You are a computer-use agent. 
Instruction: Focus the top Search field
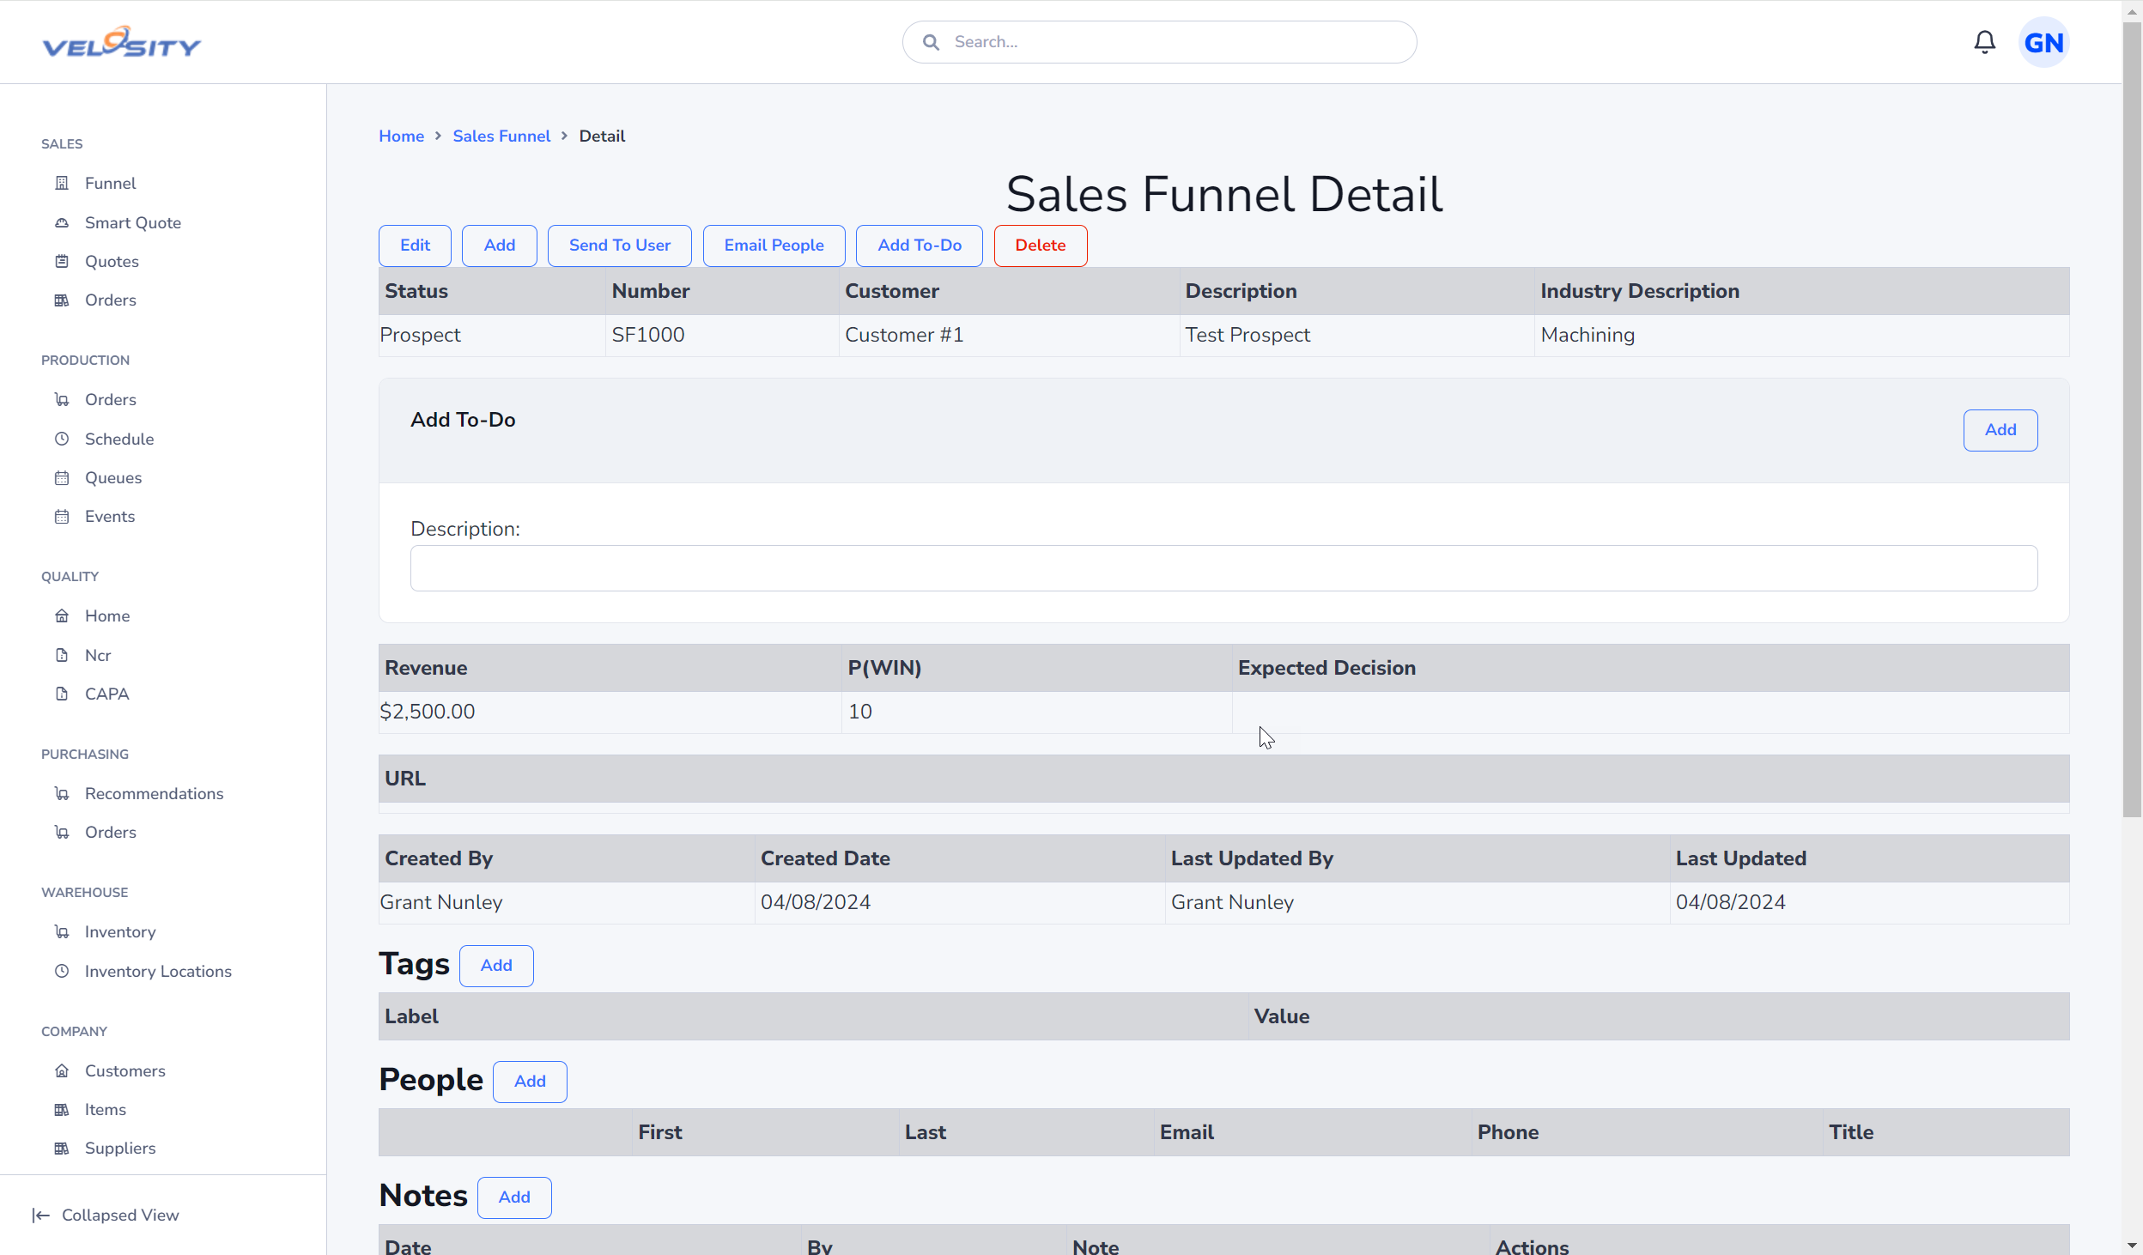(1159, 42)
